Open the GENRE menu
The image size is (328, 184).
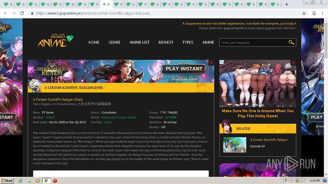click(x=114, y=42)
